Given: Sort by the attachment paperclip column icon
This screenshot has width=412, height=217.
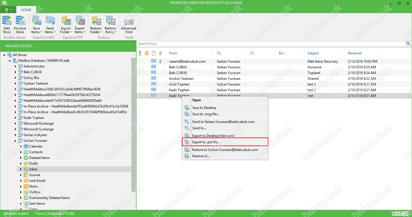Looking at the screenshot, I should (161, 53).
